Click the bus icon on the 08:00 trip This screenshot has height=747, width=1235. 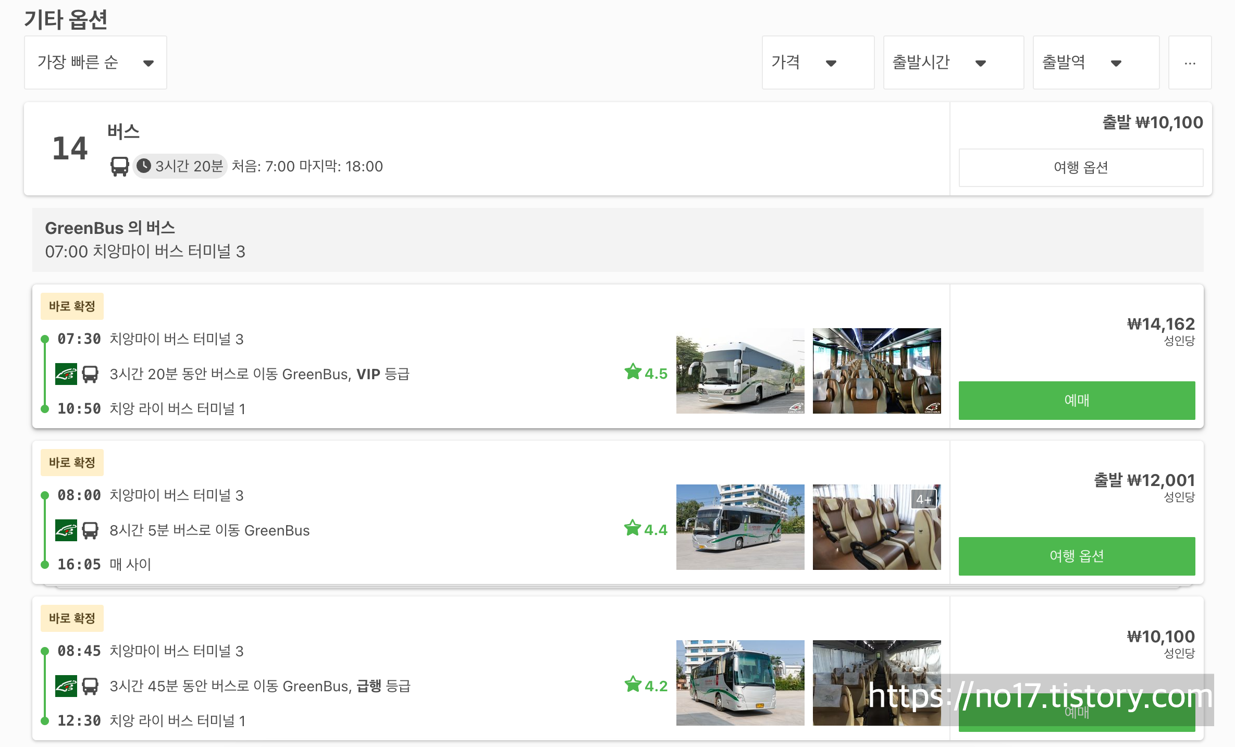pos(90,530)
